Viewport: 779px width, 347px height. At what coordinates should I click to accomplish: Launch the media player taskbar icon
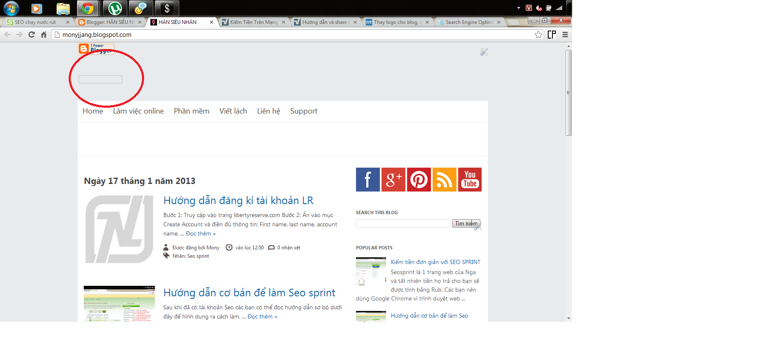point(37,8)
